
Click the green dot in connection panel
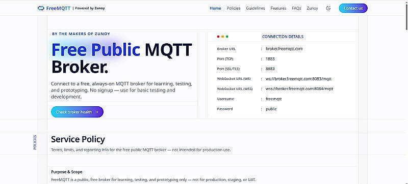(227, 37)
